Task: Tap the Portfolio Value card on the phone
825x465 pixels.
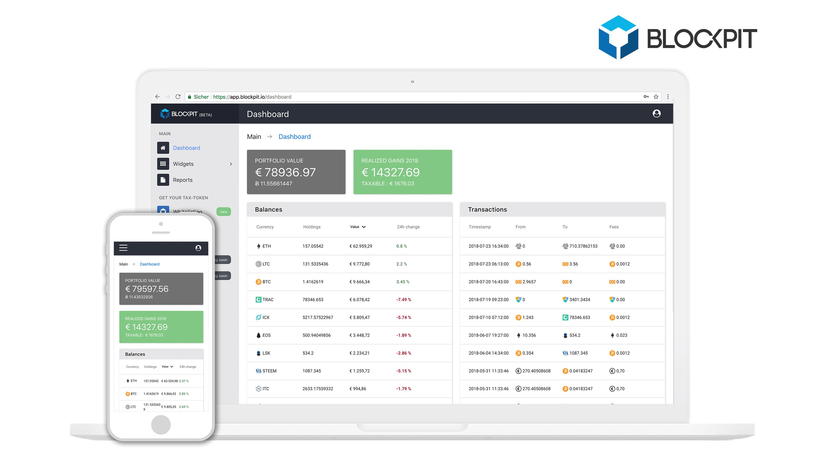Action: [161, 288]
